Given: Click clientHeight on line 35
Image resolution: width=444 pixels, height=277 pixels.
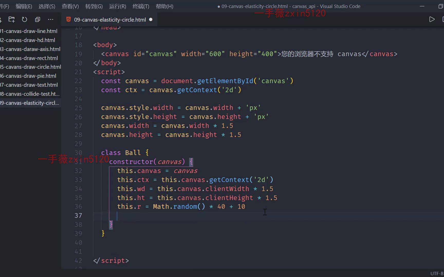Looking at the screenshot, I should [x=229, y=198].
